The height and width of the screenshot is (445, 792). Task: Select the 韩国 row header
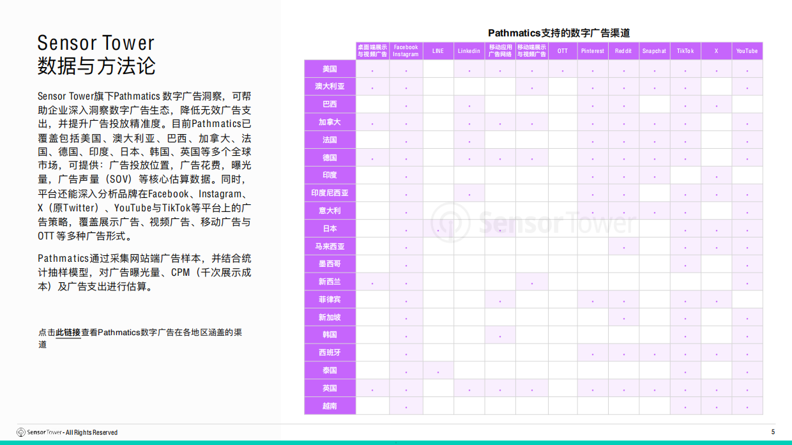point(330,335)
